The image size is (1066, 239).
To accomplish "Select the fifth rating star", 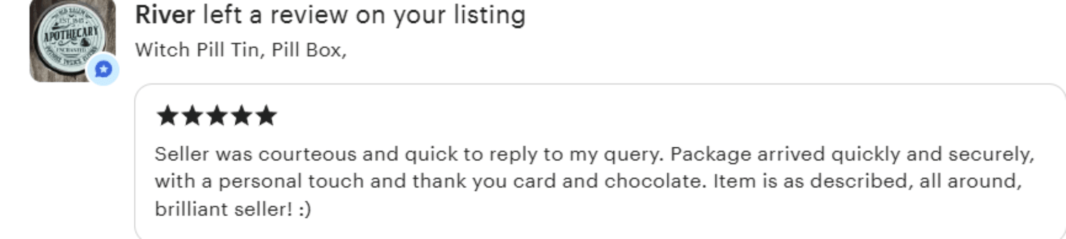I will coord(266,115).
